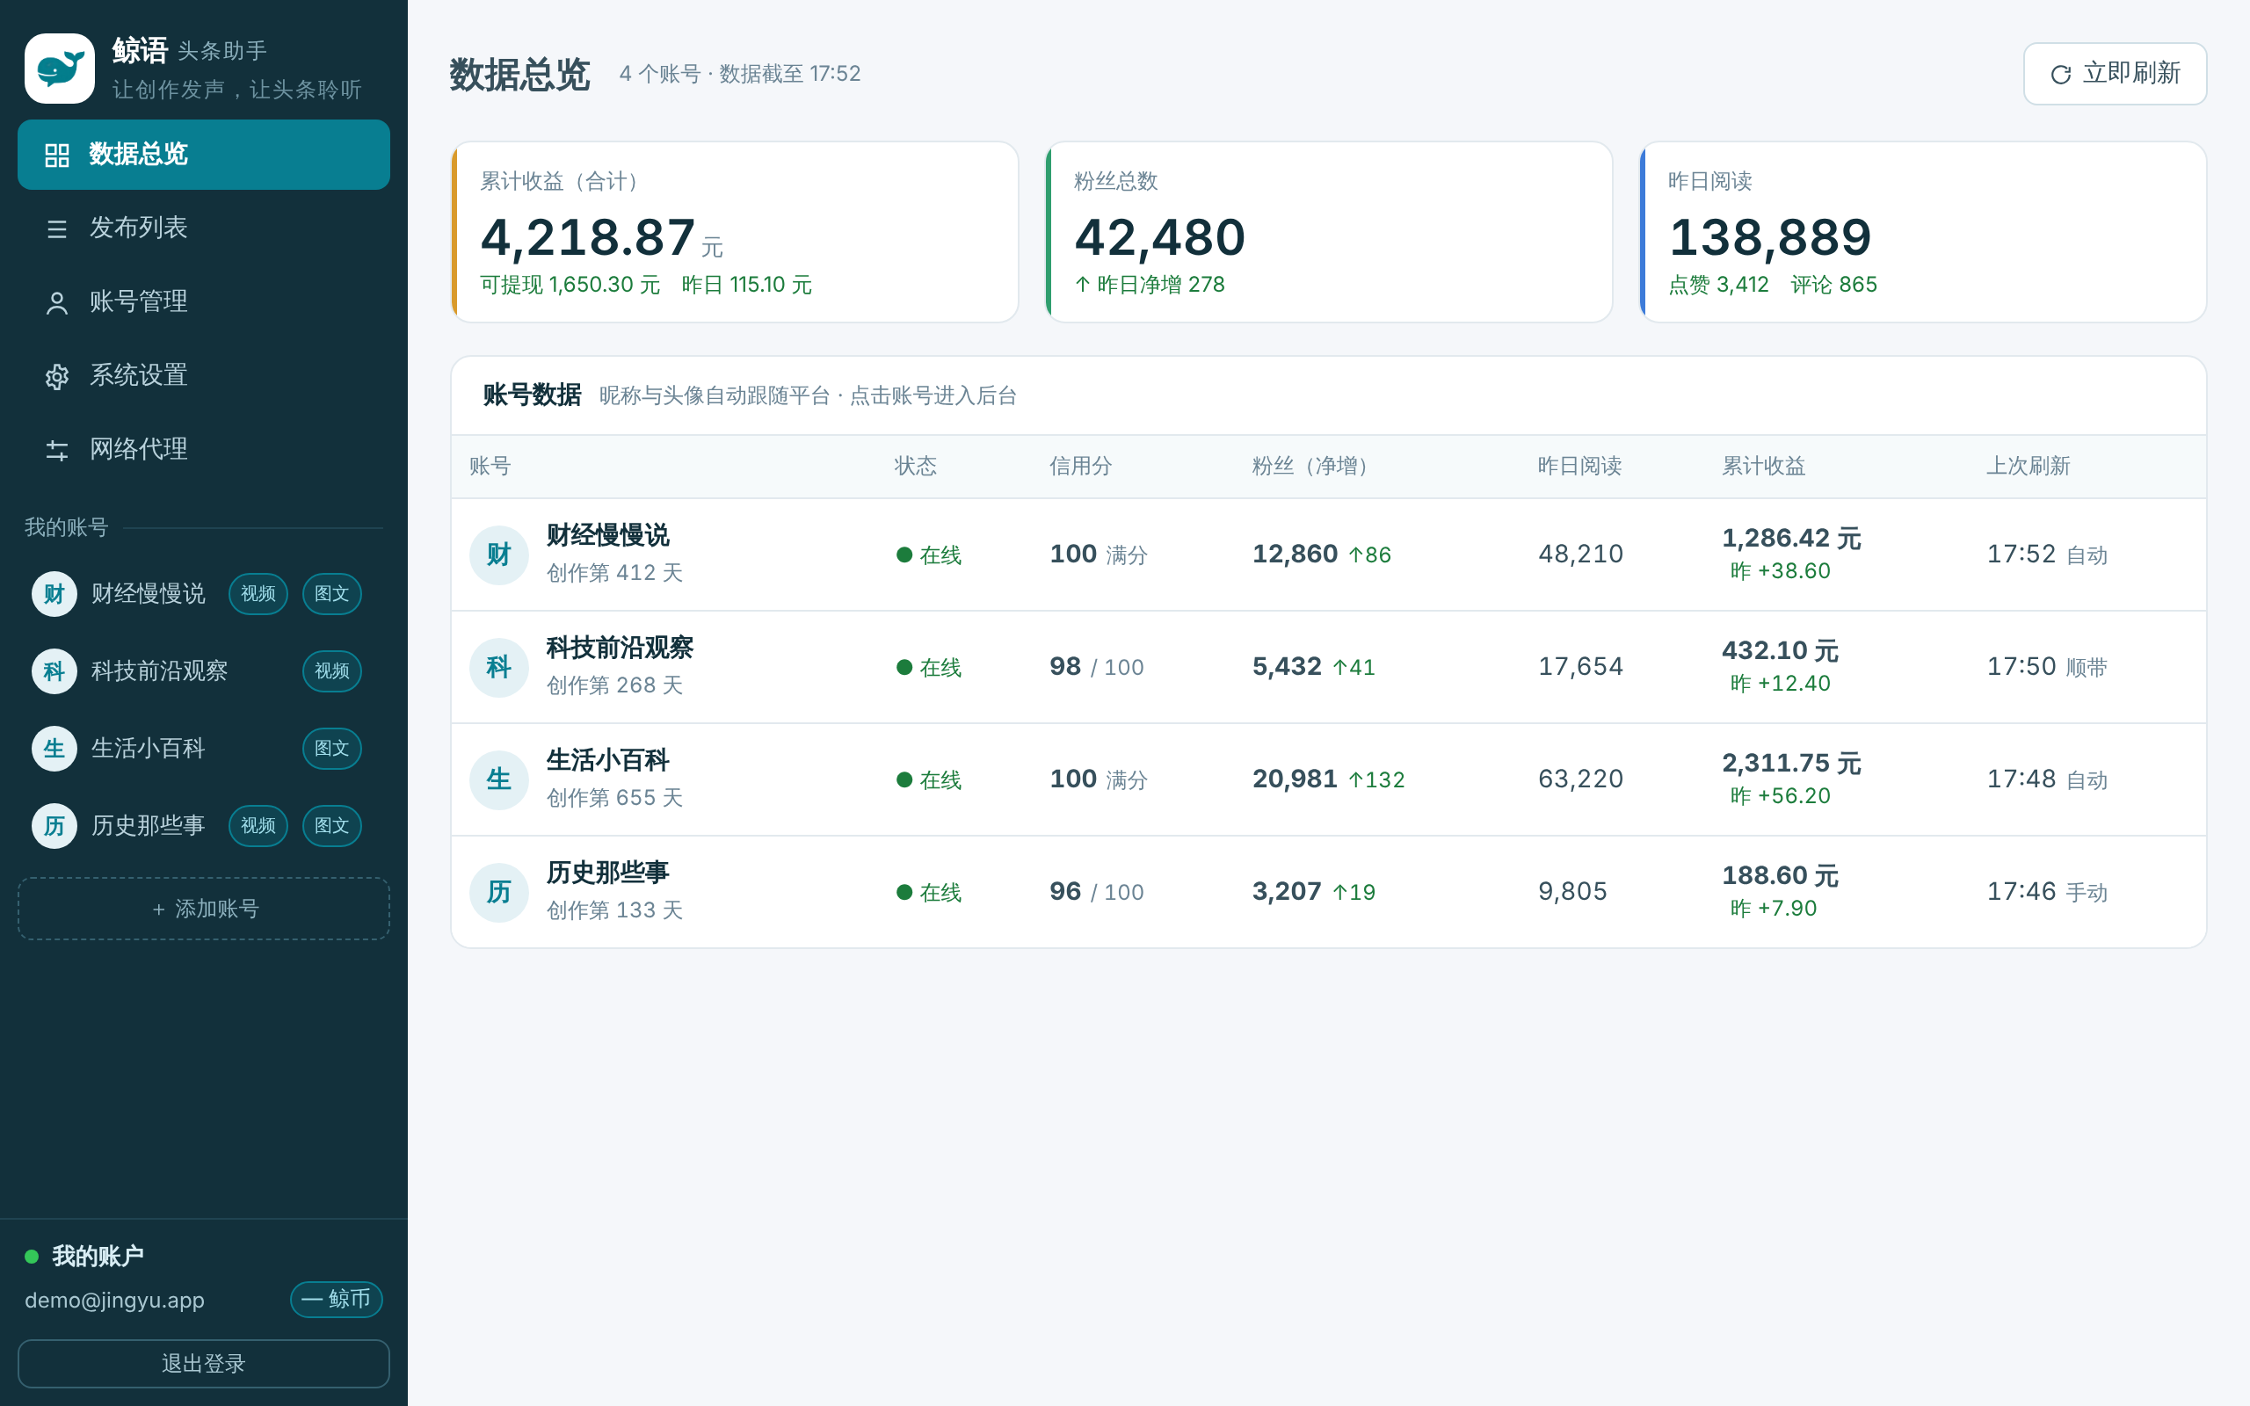The image size is (2250, 1406).
Task: Click the 退出登录 button
Action: pyautogui.click(x=204, y=1363)
